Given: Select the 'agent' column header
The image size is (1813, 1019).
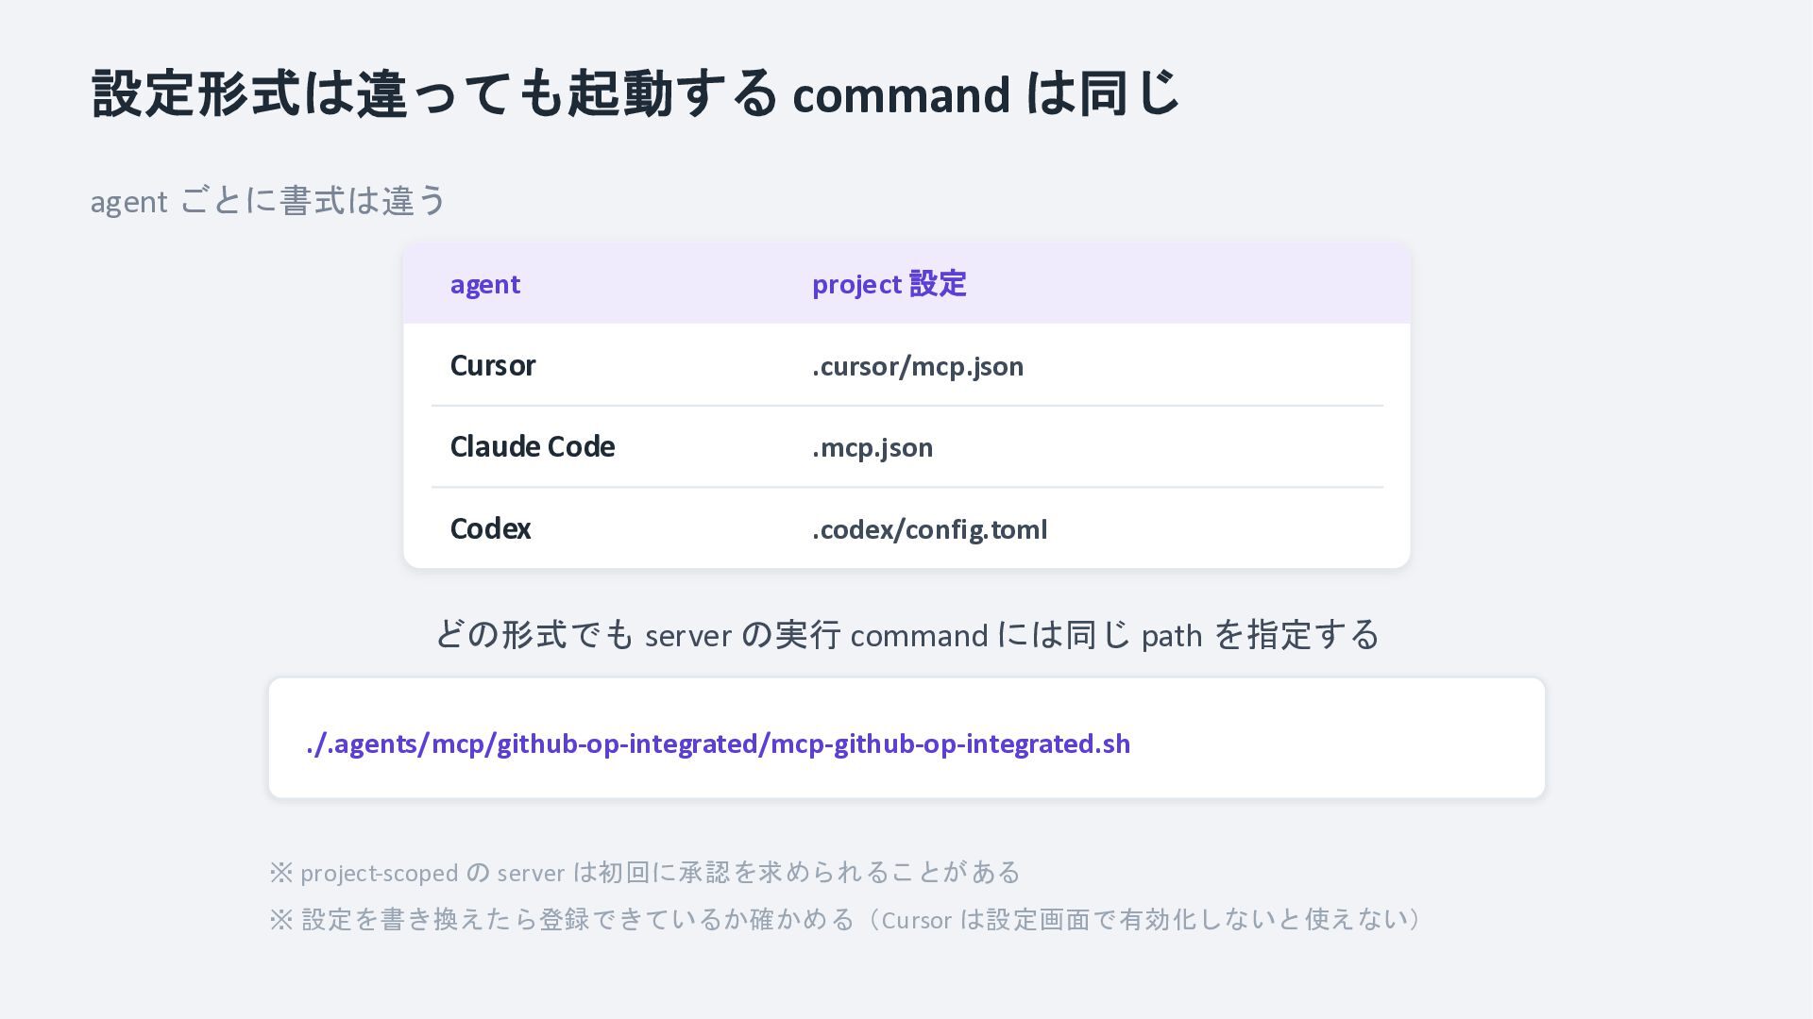Looking at the screenshot, I should 484,284.
